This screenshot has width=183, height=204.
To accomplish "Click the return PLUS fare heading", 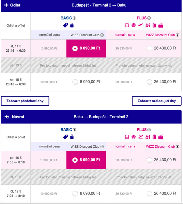I will [x=142, y=130].
